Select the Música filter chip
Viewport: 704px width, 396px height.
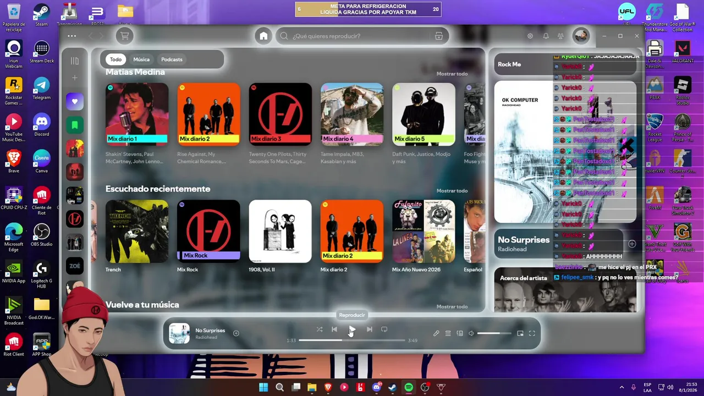pyautogui.click(x=141, y=59)
